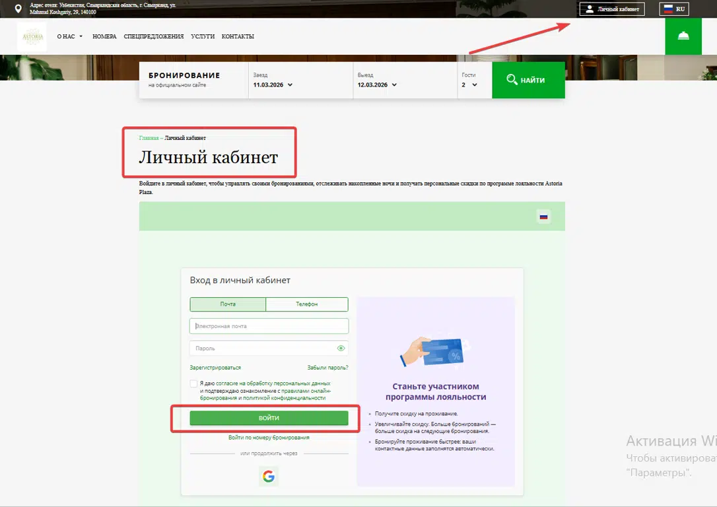Click the Google sign-in icon
This screenshot has width=717, height=507.
click(x=269, y=476)
